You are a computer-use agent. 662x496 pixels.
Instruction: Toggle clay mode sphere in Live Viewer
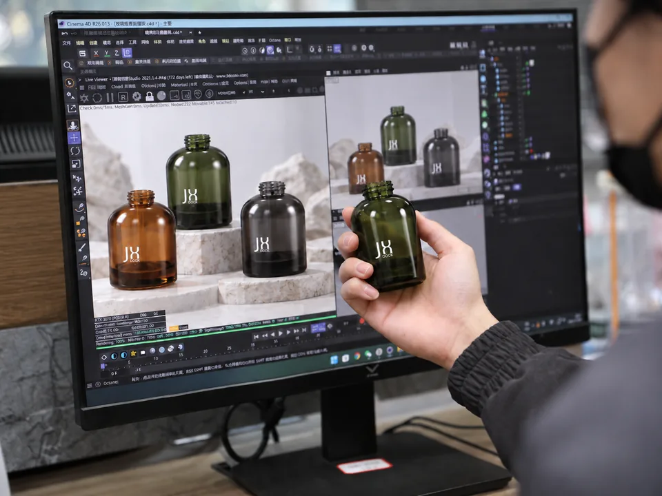coord(161,96)
